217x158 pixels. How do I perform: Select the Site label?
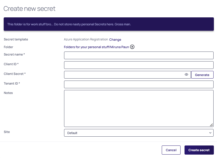tap(7, 132)
